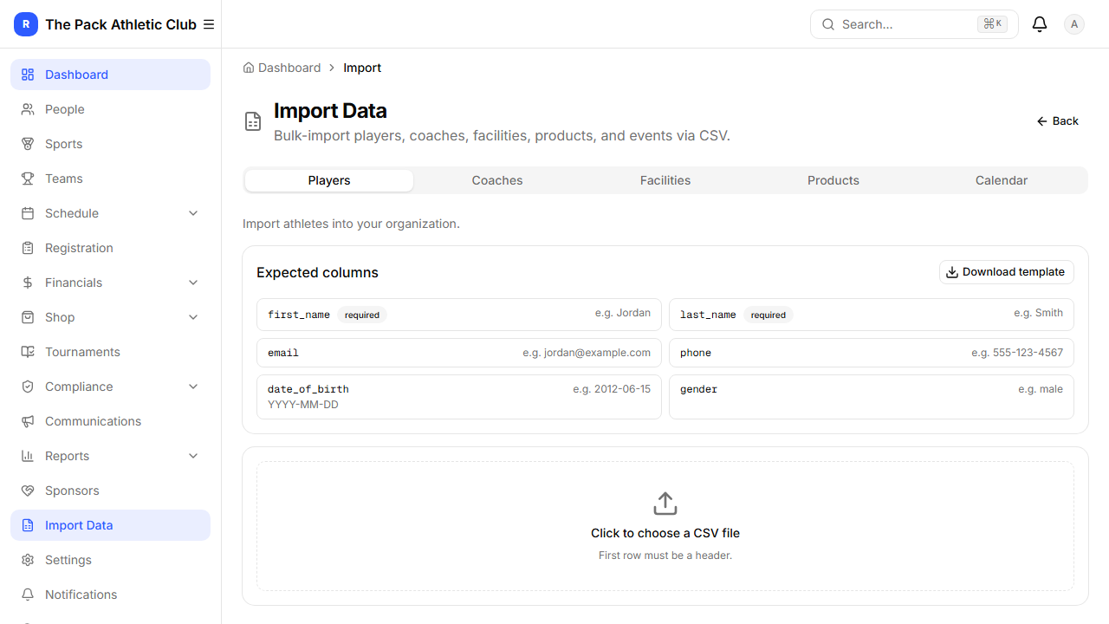This screenshot has width=1109, height=624.
Task: Click the Sponsors handshake heart icon
Action: coord(28,491)
